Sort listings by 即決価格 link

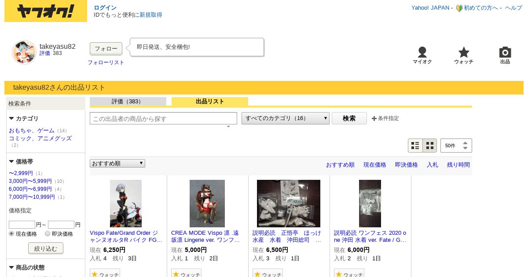click(407, 165)
